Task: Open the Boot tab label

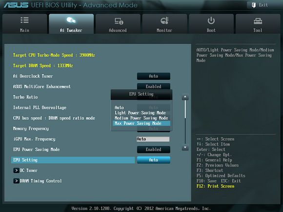Action: [211, 30]
